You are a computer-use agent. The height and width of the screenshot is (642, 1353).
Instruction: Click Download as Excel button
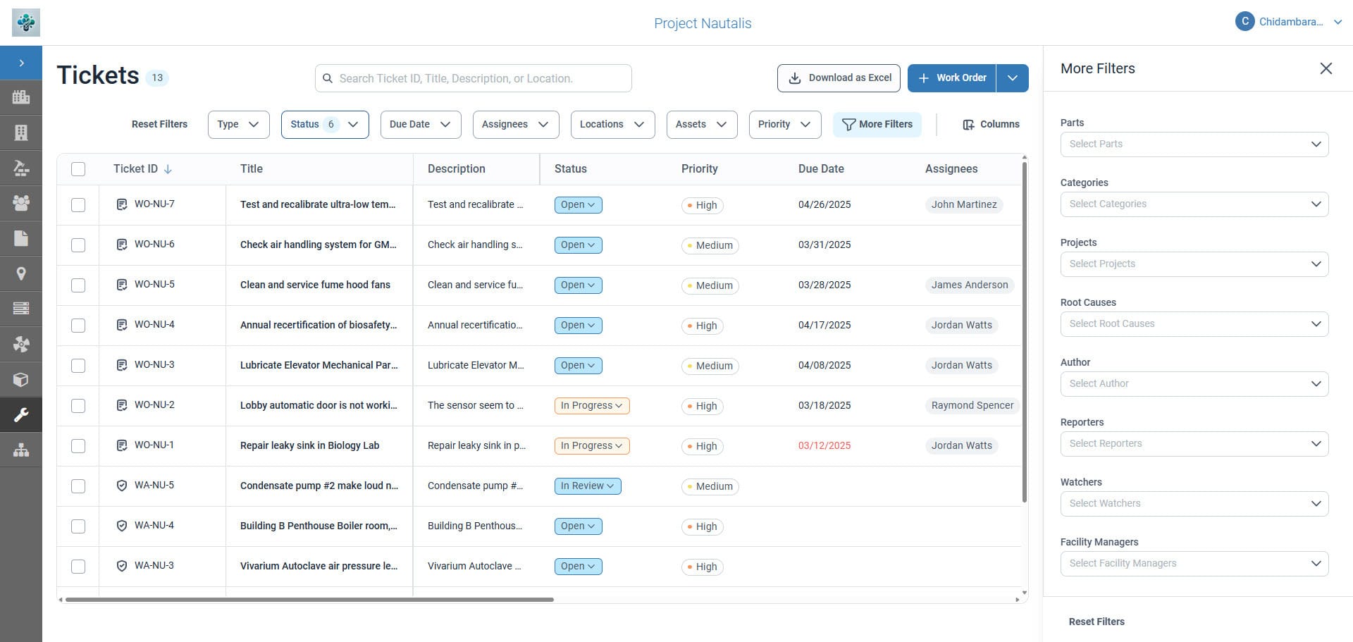839,78
